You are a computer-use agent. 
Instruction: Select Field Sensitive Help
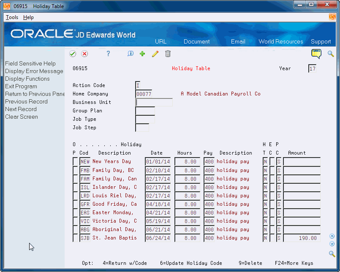(x=30, y=63)
